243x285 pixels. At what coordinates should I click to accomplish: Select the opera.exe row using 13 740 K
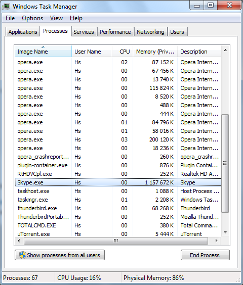tap(118, 79)
